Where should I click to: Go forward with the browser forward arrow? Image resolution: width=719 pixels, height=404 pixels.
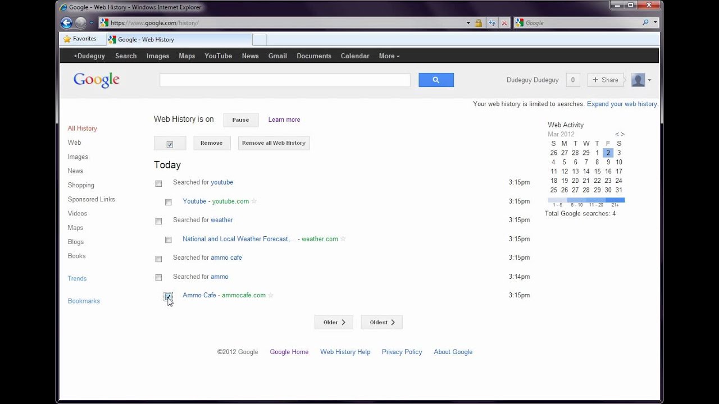coord(81,23)
